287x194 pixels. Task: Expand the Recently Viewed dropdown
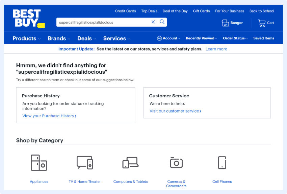201,38
